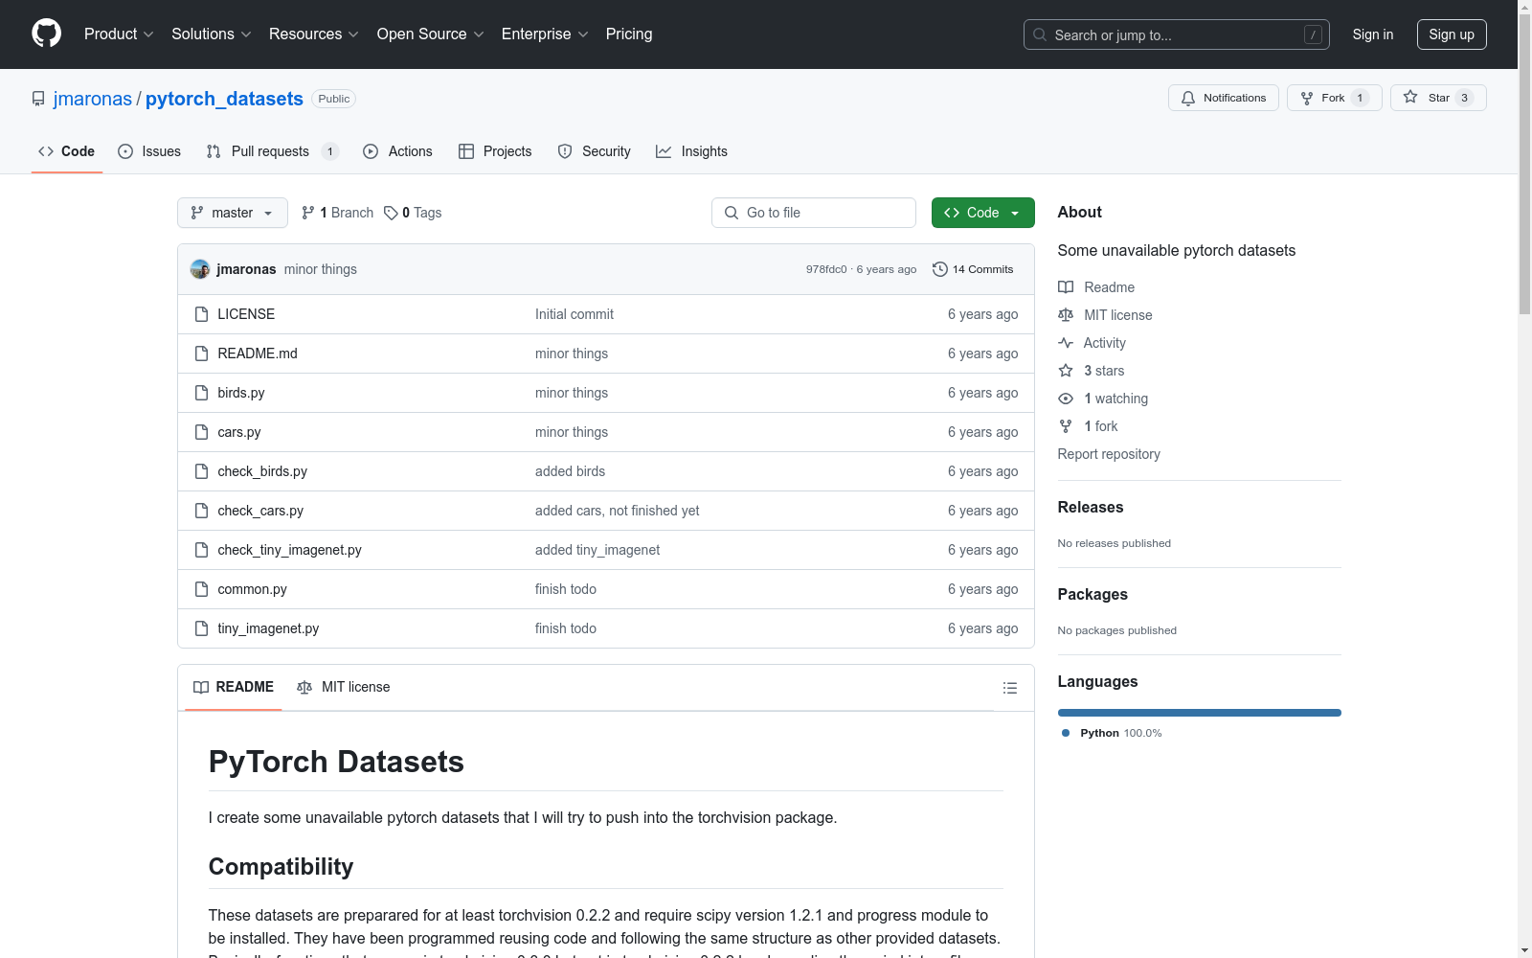The width and height of the screenshot is (1532, 958).
Task: Select the README tab in file viewer
Action: 234,687
